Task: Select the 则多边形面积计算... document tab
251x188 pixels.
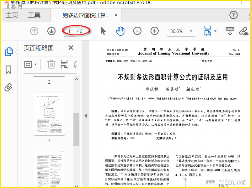Action: pos(86,15)
